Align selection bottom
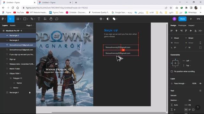This screenshot has width=204, height=114. pos(195,31)
